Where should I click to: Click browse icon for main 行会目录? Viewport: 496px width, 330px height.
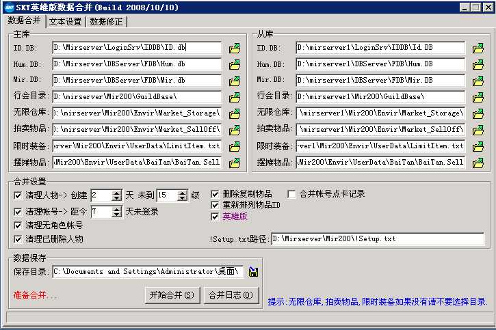click(235, 97)
